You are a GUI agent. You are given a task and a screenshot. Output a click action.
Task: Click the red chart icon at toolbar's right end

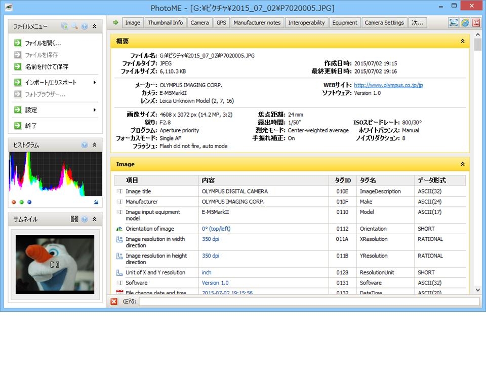pyautogui.click(x=476, y=23)
